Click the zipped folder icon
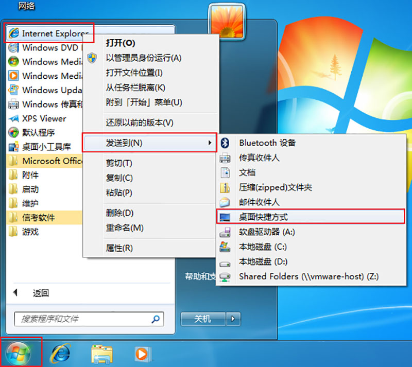This screenshot has width=412, height=367. tap(225, 187)
